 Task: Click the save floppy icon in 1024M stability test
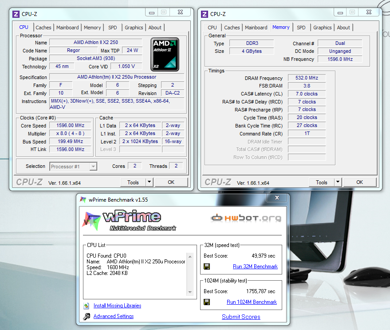click(207, 302)
